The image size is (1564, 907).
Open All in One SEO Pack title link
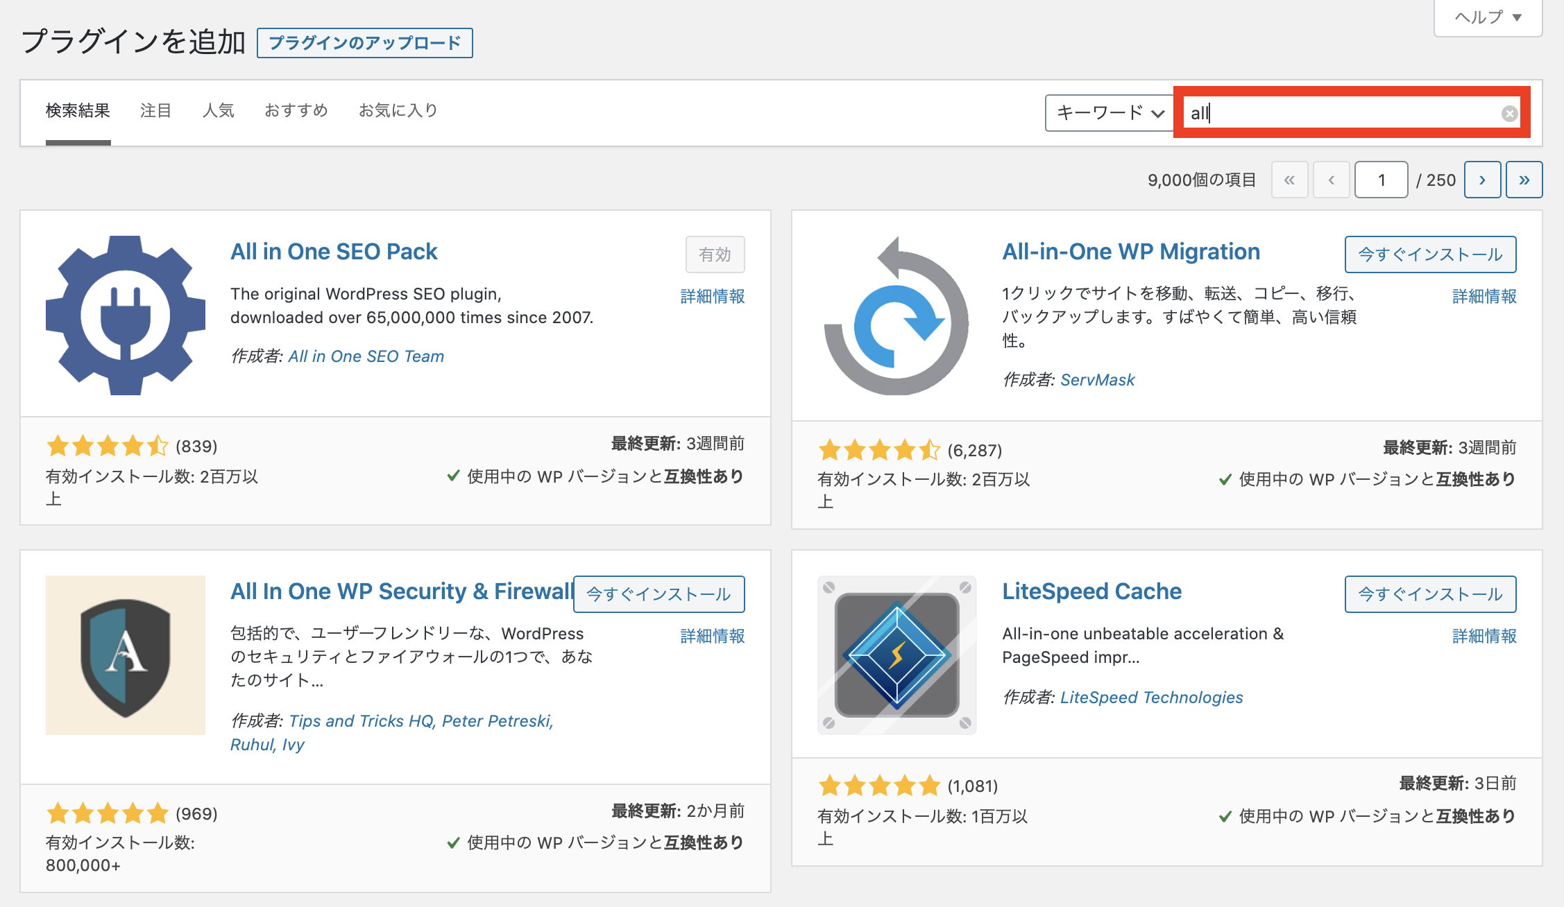[x=334, y=252]
